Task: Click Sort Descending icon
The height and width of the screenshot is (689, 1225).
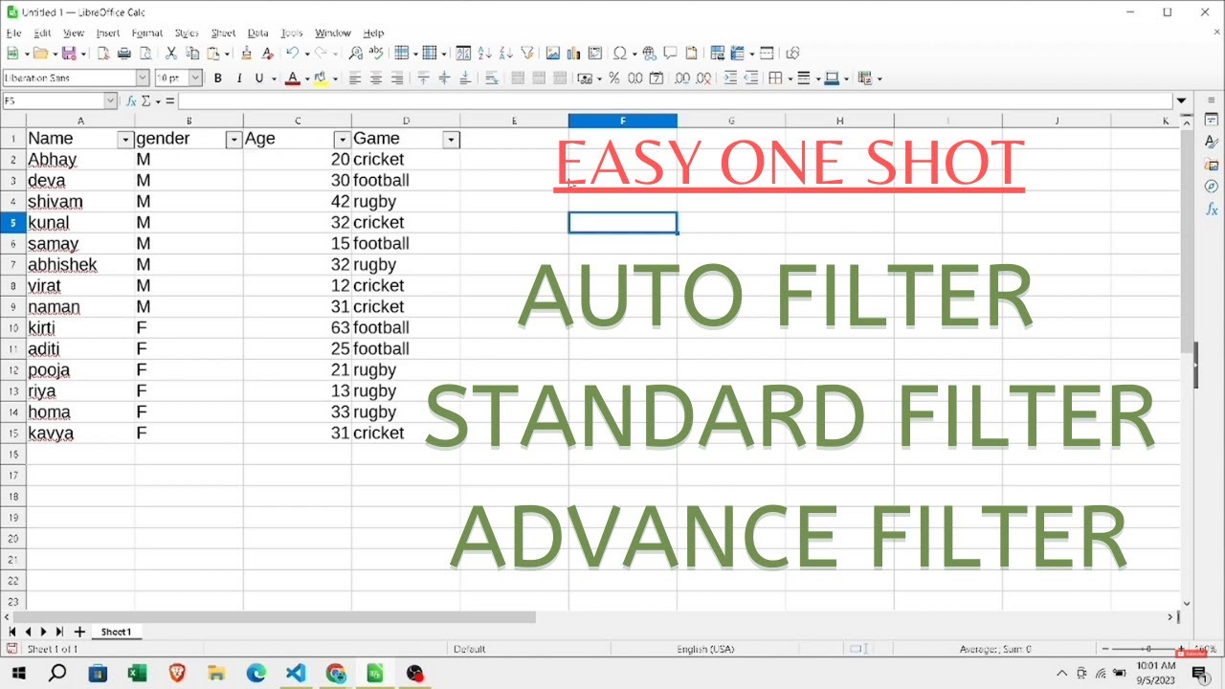Action: (x=505, y=54)
